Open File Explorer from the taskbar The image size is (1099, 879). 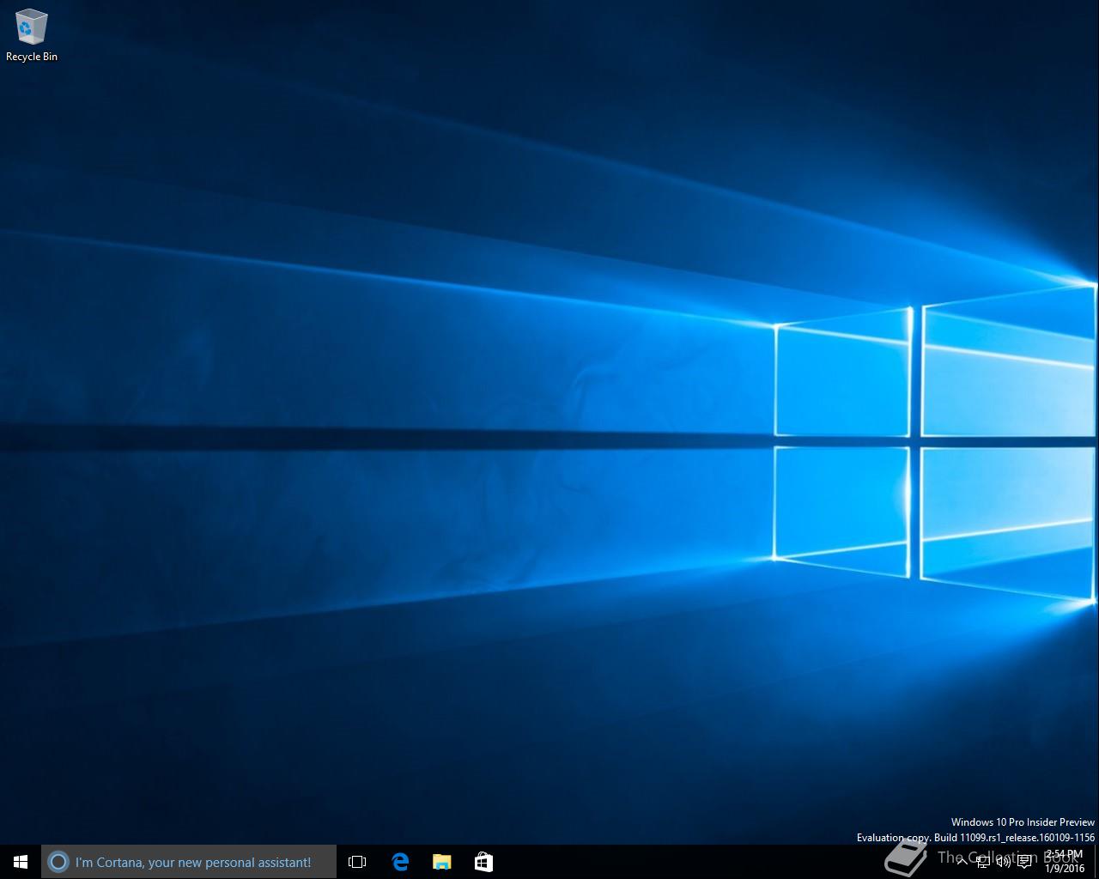pyautogui.click(x=441, y=862)
